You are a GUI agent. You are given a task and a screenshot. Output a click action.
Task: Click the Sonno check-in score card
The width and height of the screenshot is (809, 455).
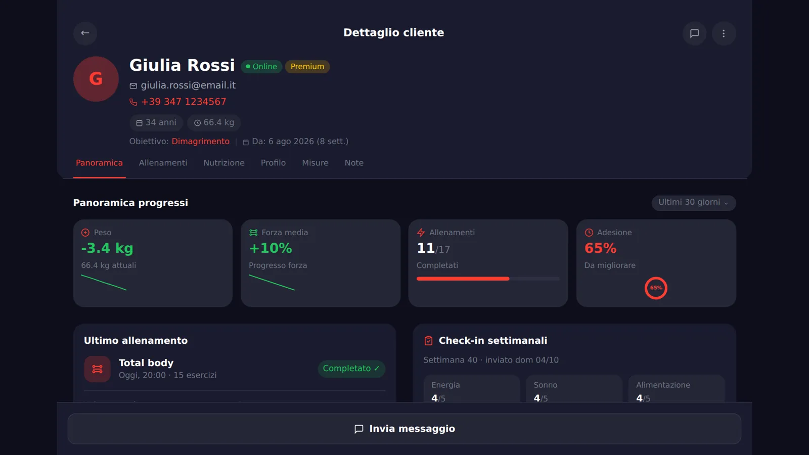coord(574,388)
